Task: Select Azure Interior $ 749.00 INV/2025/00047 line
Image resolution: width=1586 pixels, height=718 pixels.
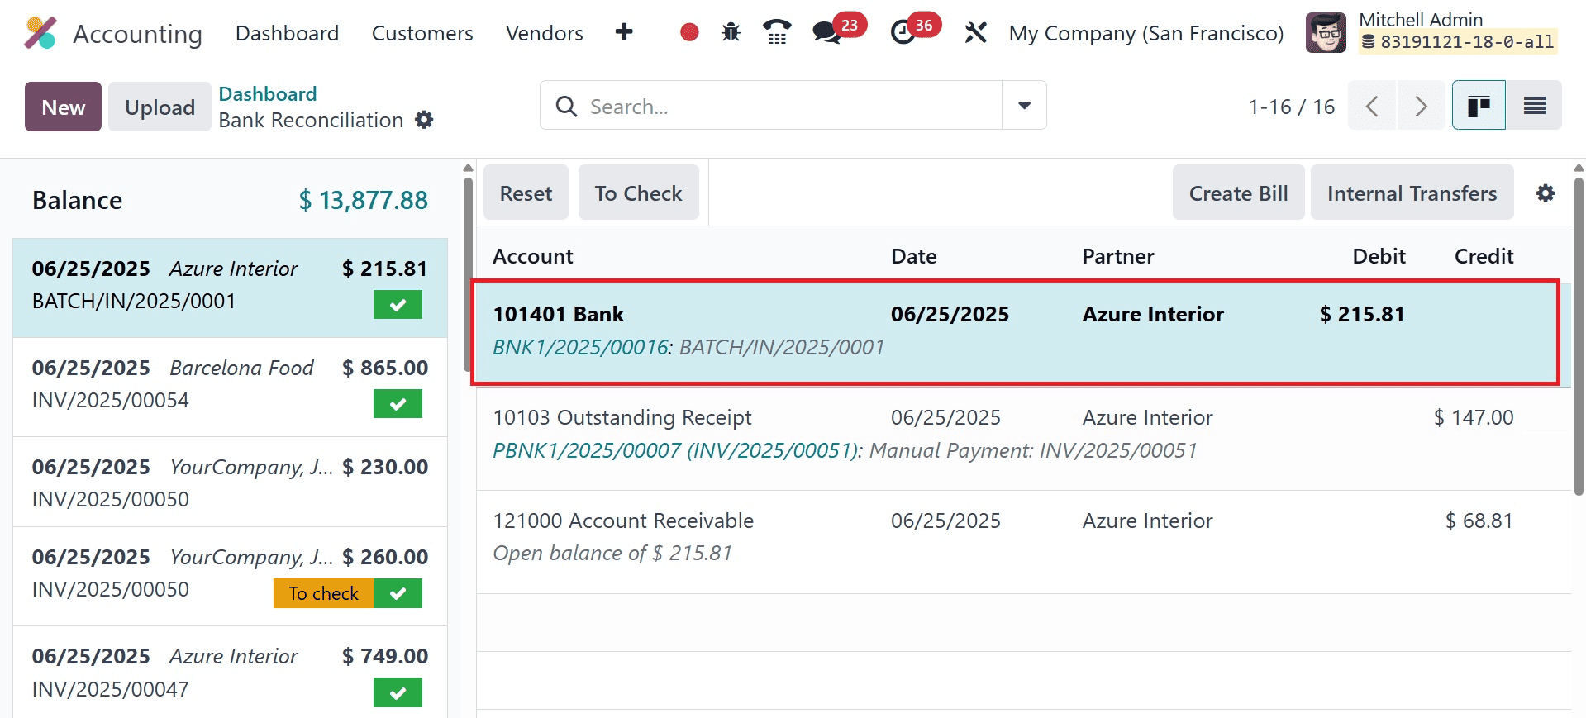Action: 230,673
